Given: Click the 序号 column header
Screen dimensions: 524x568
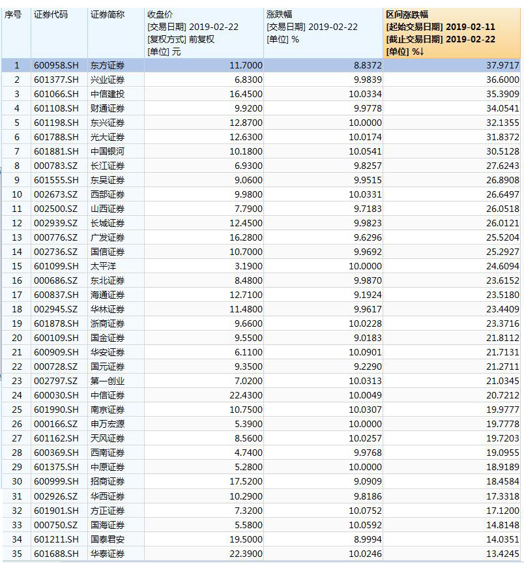Looking at the screenshot, I should click(x=16, y=33).
